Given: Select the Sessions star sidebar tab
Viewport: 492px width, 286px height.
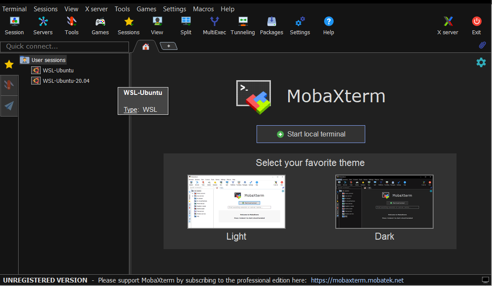Looking at the screenshot, I should click(9, 65).
